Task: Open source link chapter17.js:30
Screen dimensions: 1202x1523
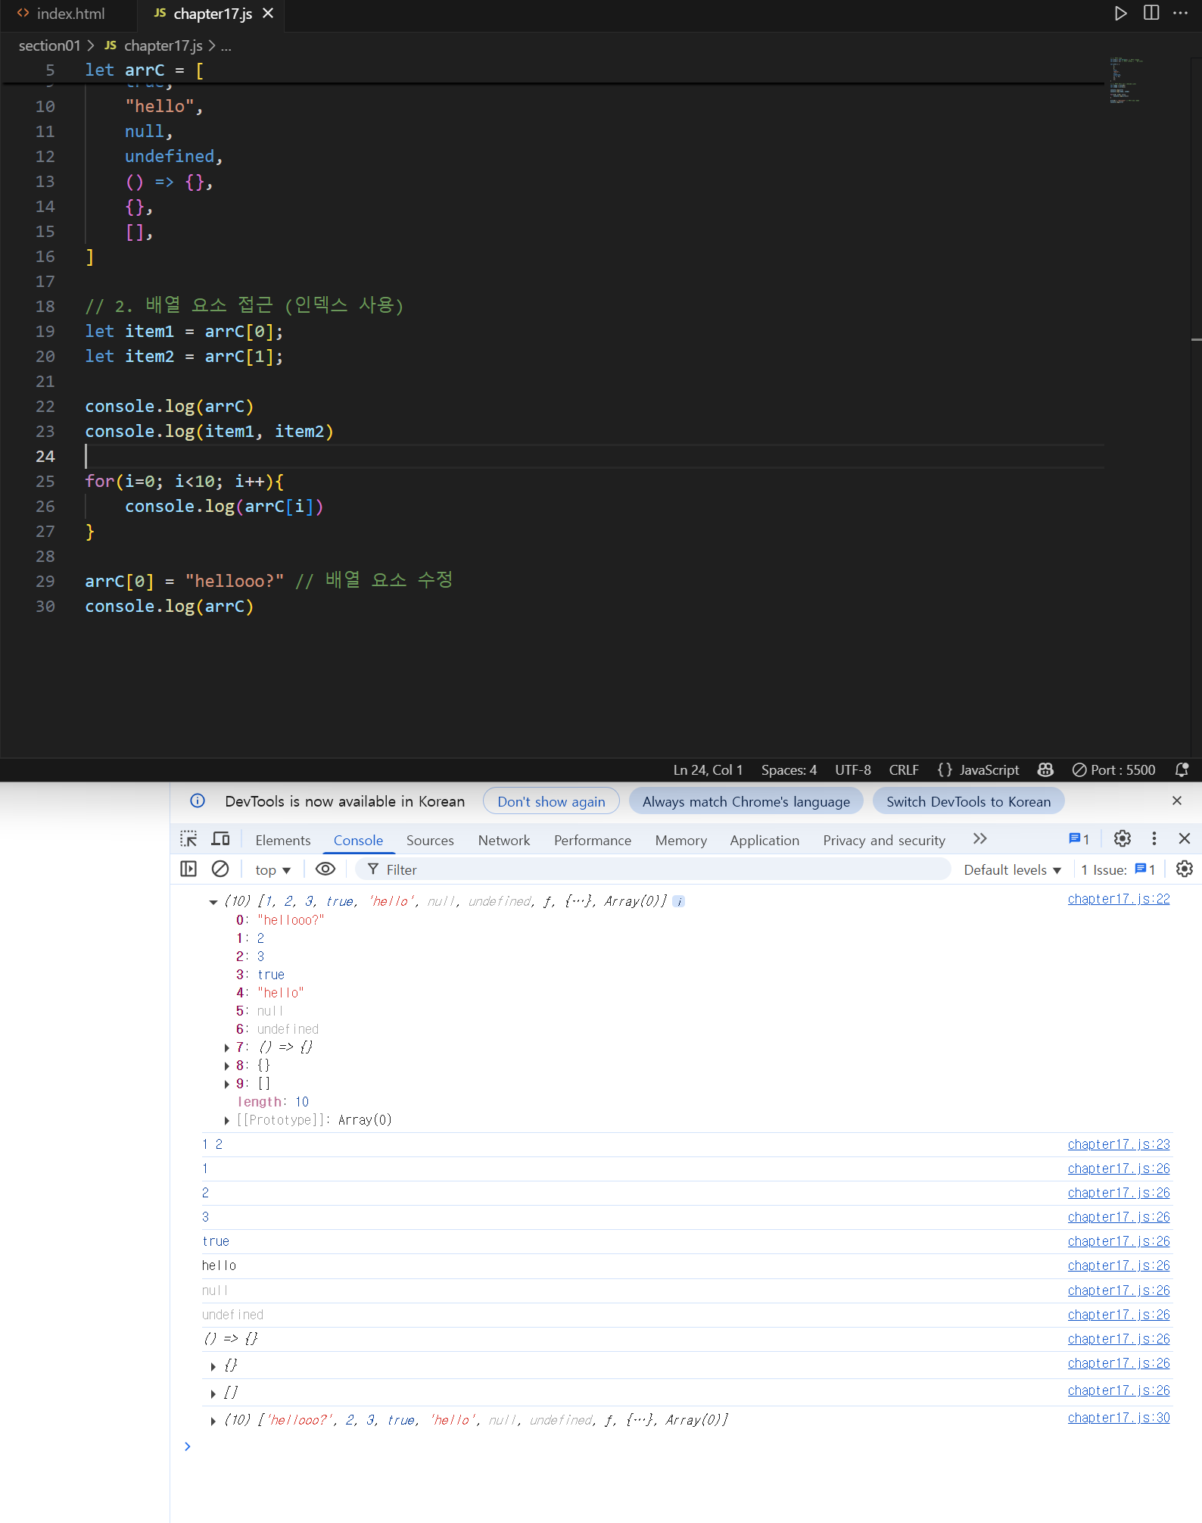Action: tap(1119, 1418)
